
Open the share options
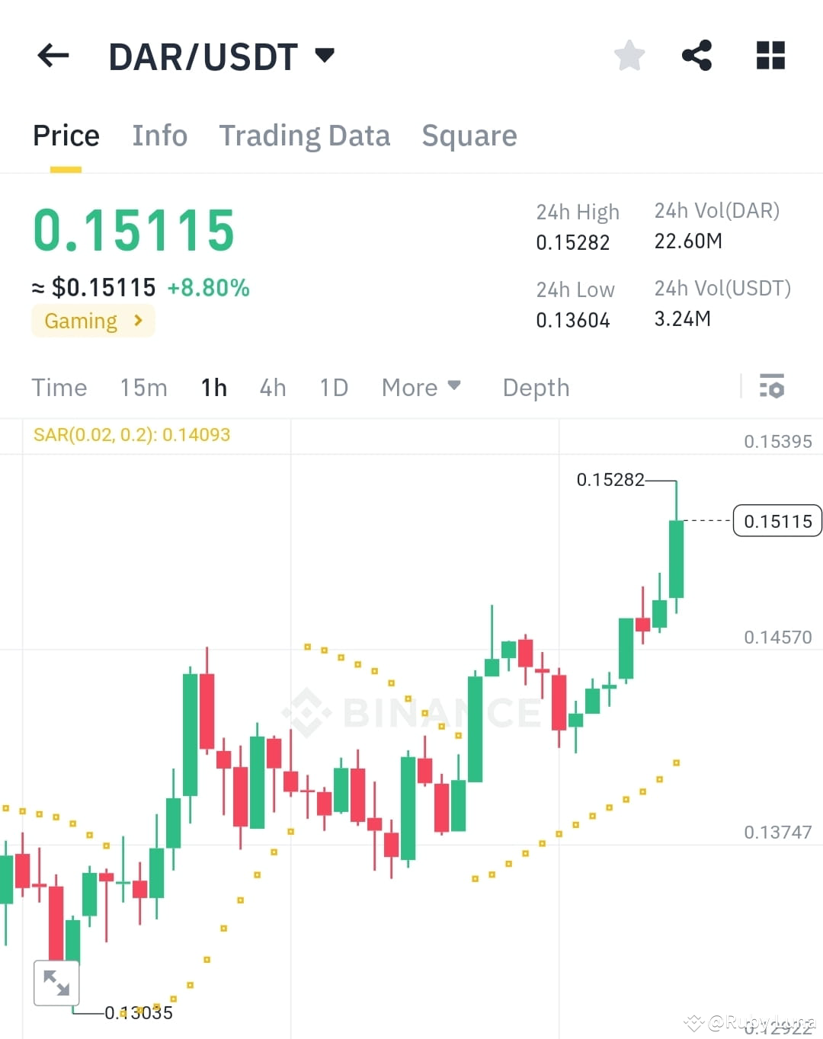pyautogui.click(x=697, y=55)
